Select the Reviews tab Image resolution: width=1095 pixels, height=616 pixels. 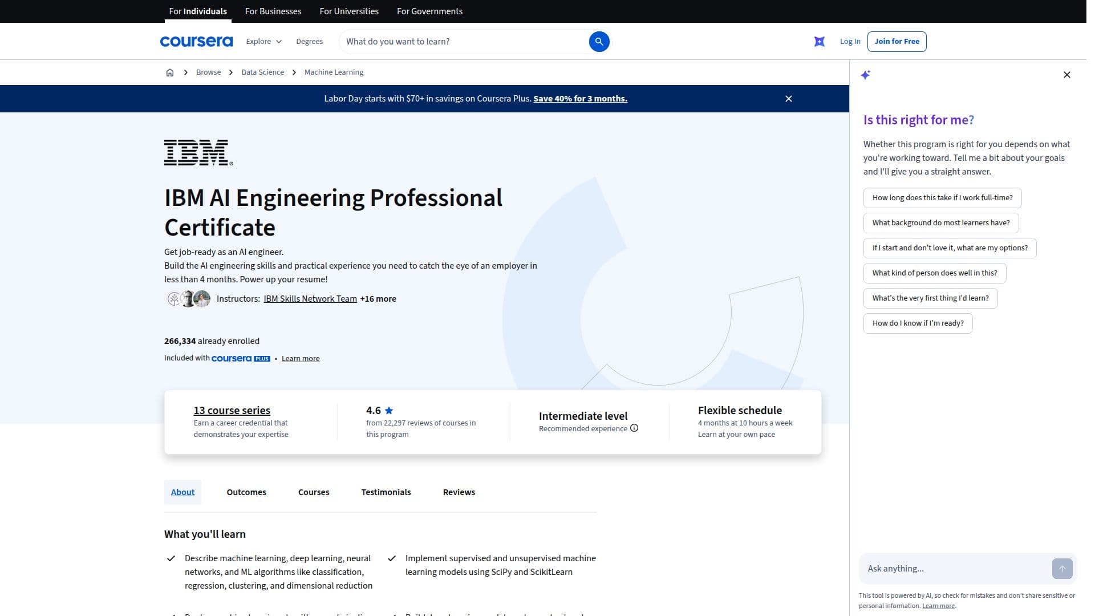[x=459, y=492]
